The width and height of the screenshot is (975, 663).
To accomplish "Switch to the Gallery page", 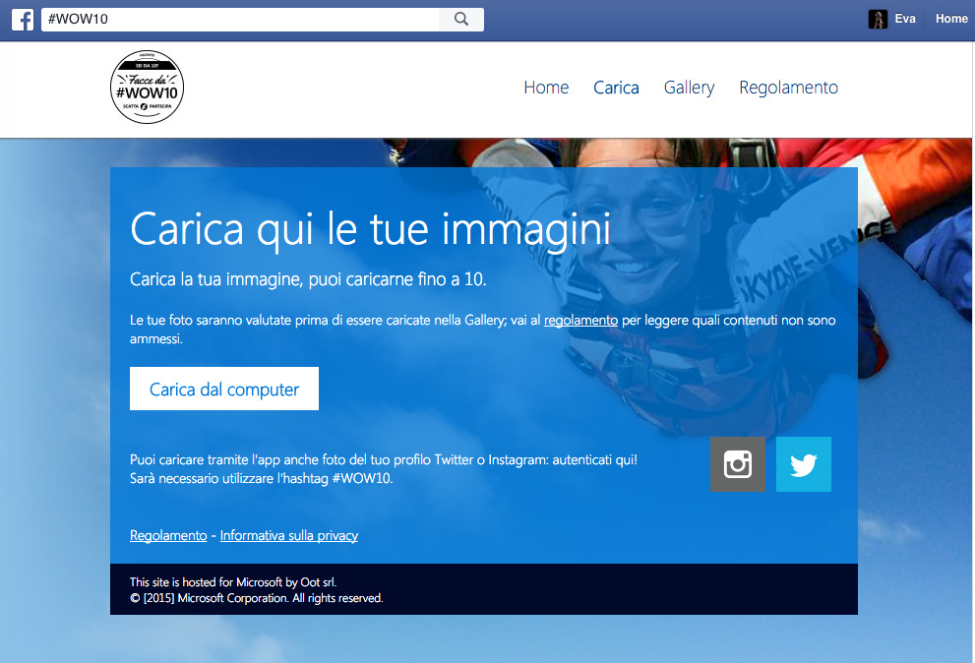I will pyautogui.click(x=689, y=88).
